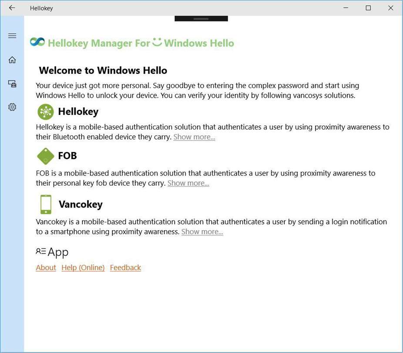Expand Hellokey description with Show more
Screen dimensions: 403x353
(x=194, y=137)
